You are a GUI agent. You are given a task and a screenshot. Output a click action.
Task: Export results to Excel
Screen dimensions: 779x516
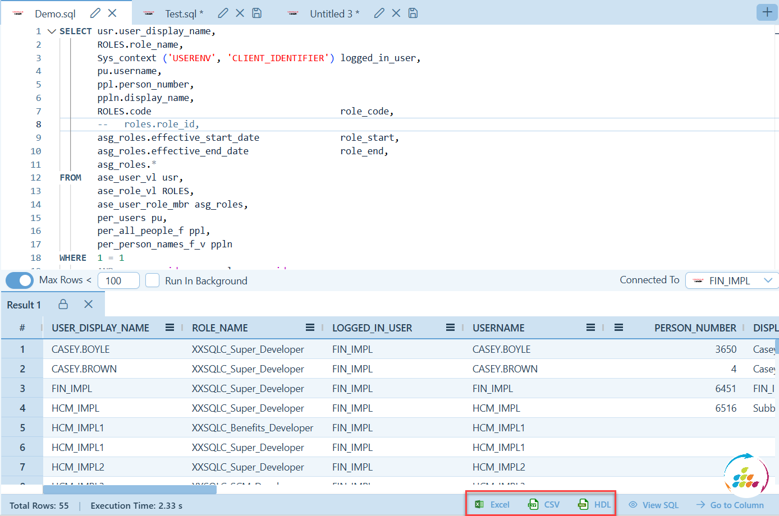492,504
